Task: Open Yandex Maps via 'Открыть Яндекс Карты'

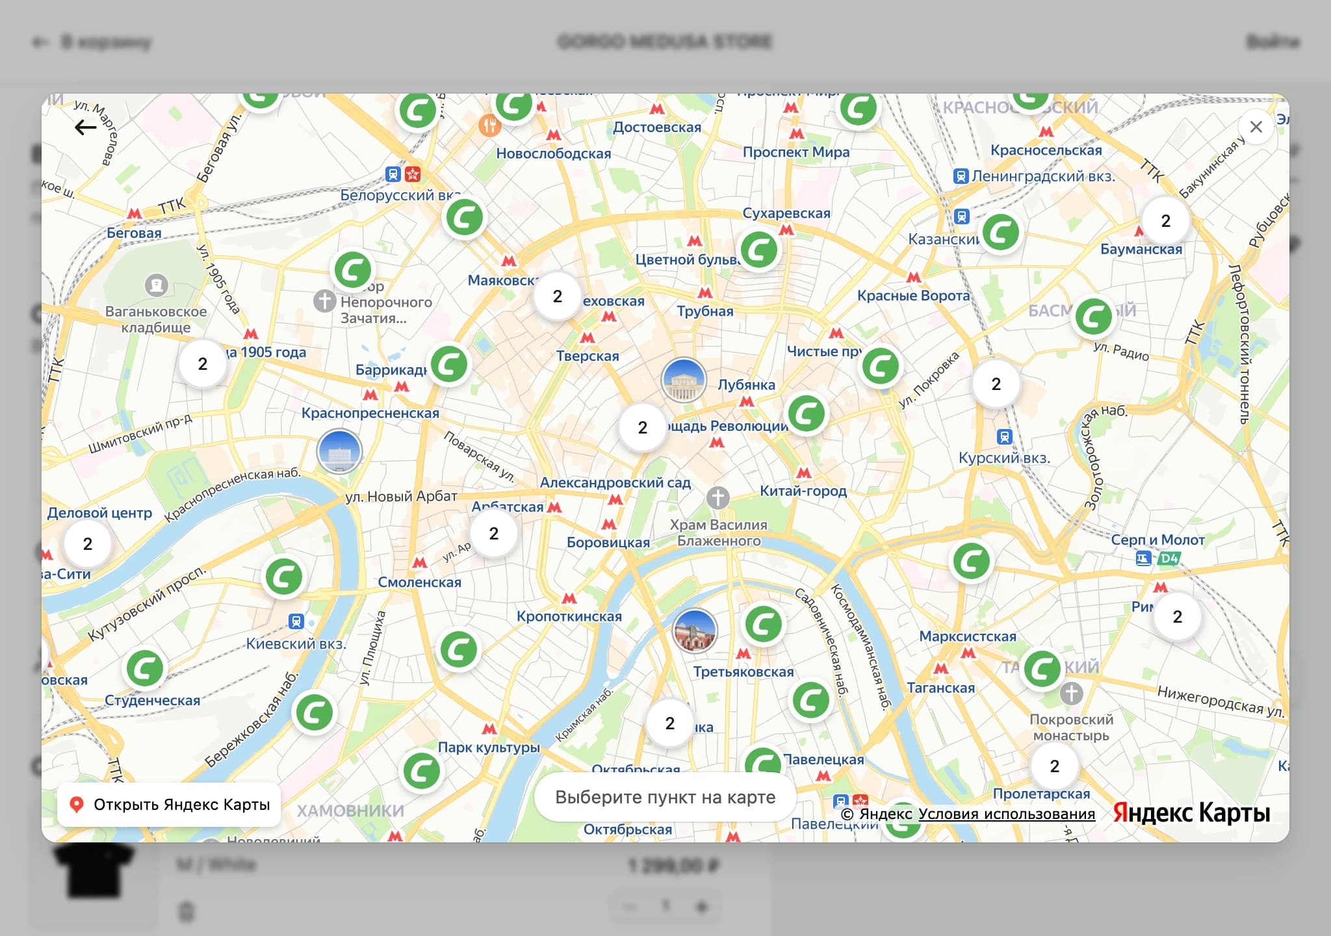Action: click(x=169, y=805)
